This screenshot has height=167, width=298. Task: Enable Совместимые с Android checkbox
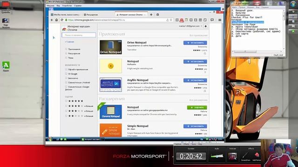tap(66, 83)
